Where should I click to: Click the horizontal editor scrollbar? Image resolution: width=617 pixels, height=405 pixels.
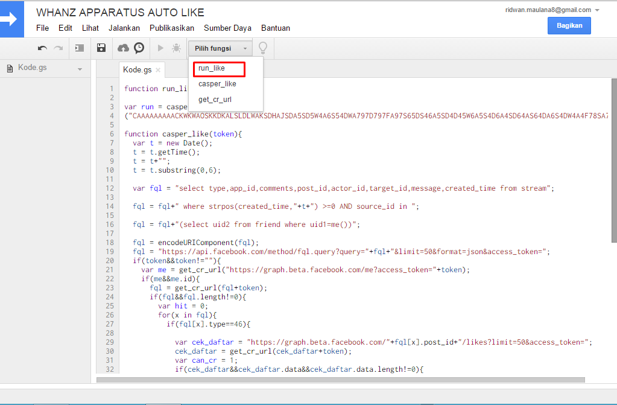pos(340,380)
